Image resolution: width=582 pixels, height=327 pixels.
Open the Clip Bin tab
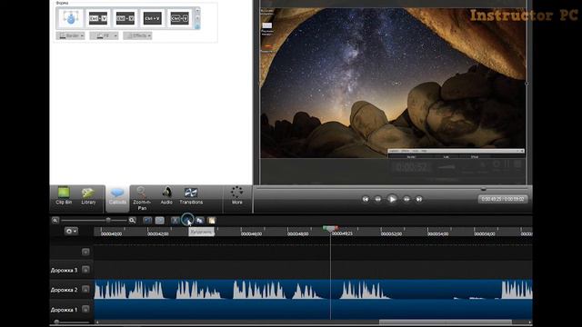[x=64, y=196]
